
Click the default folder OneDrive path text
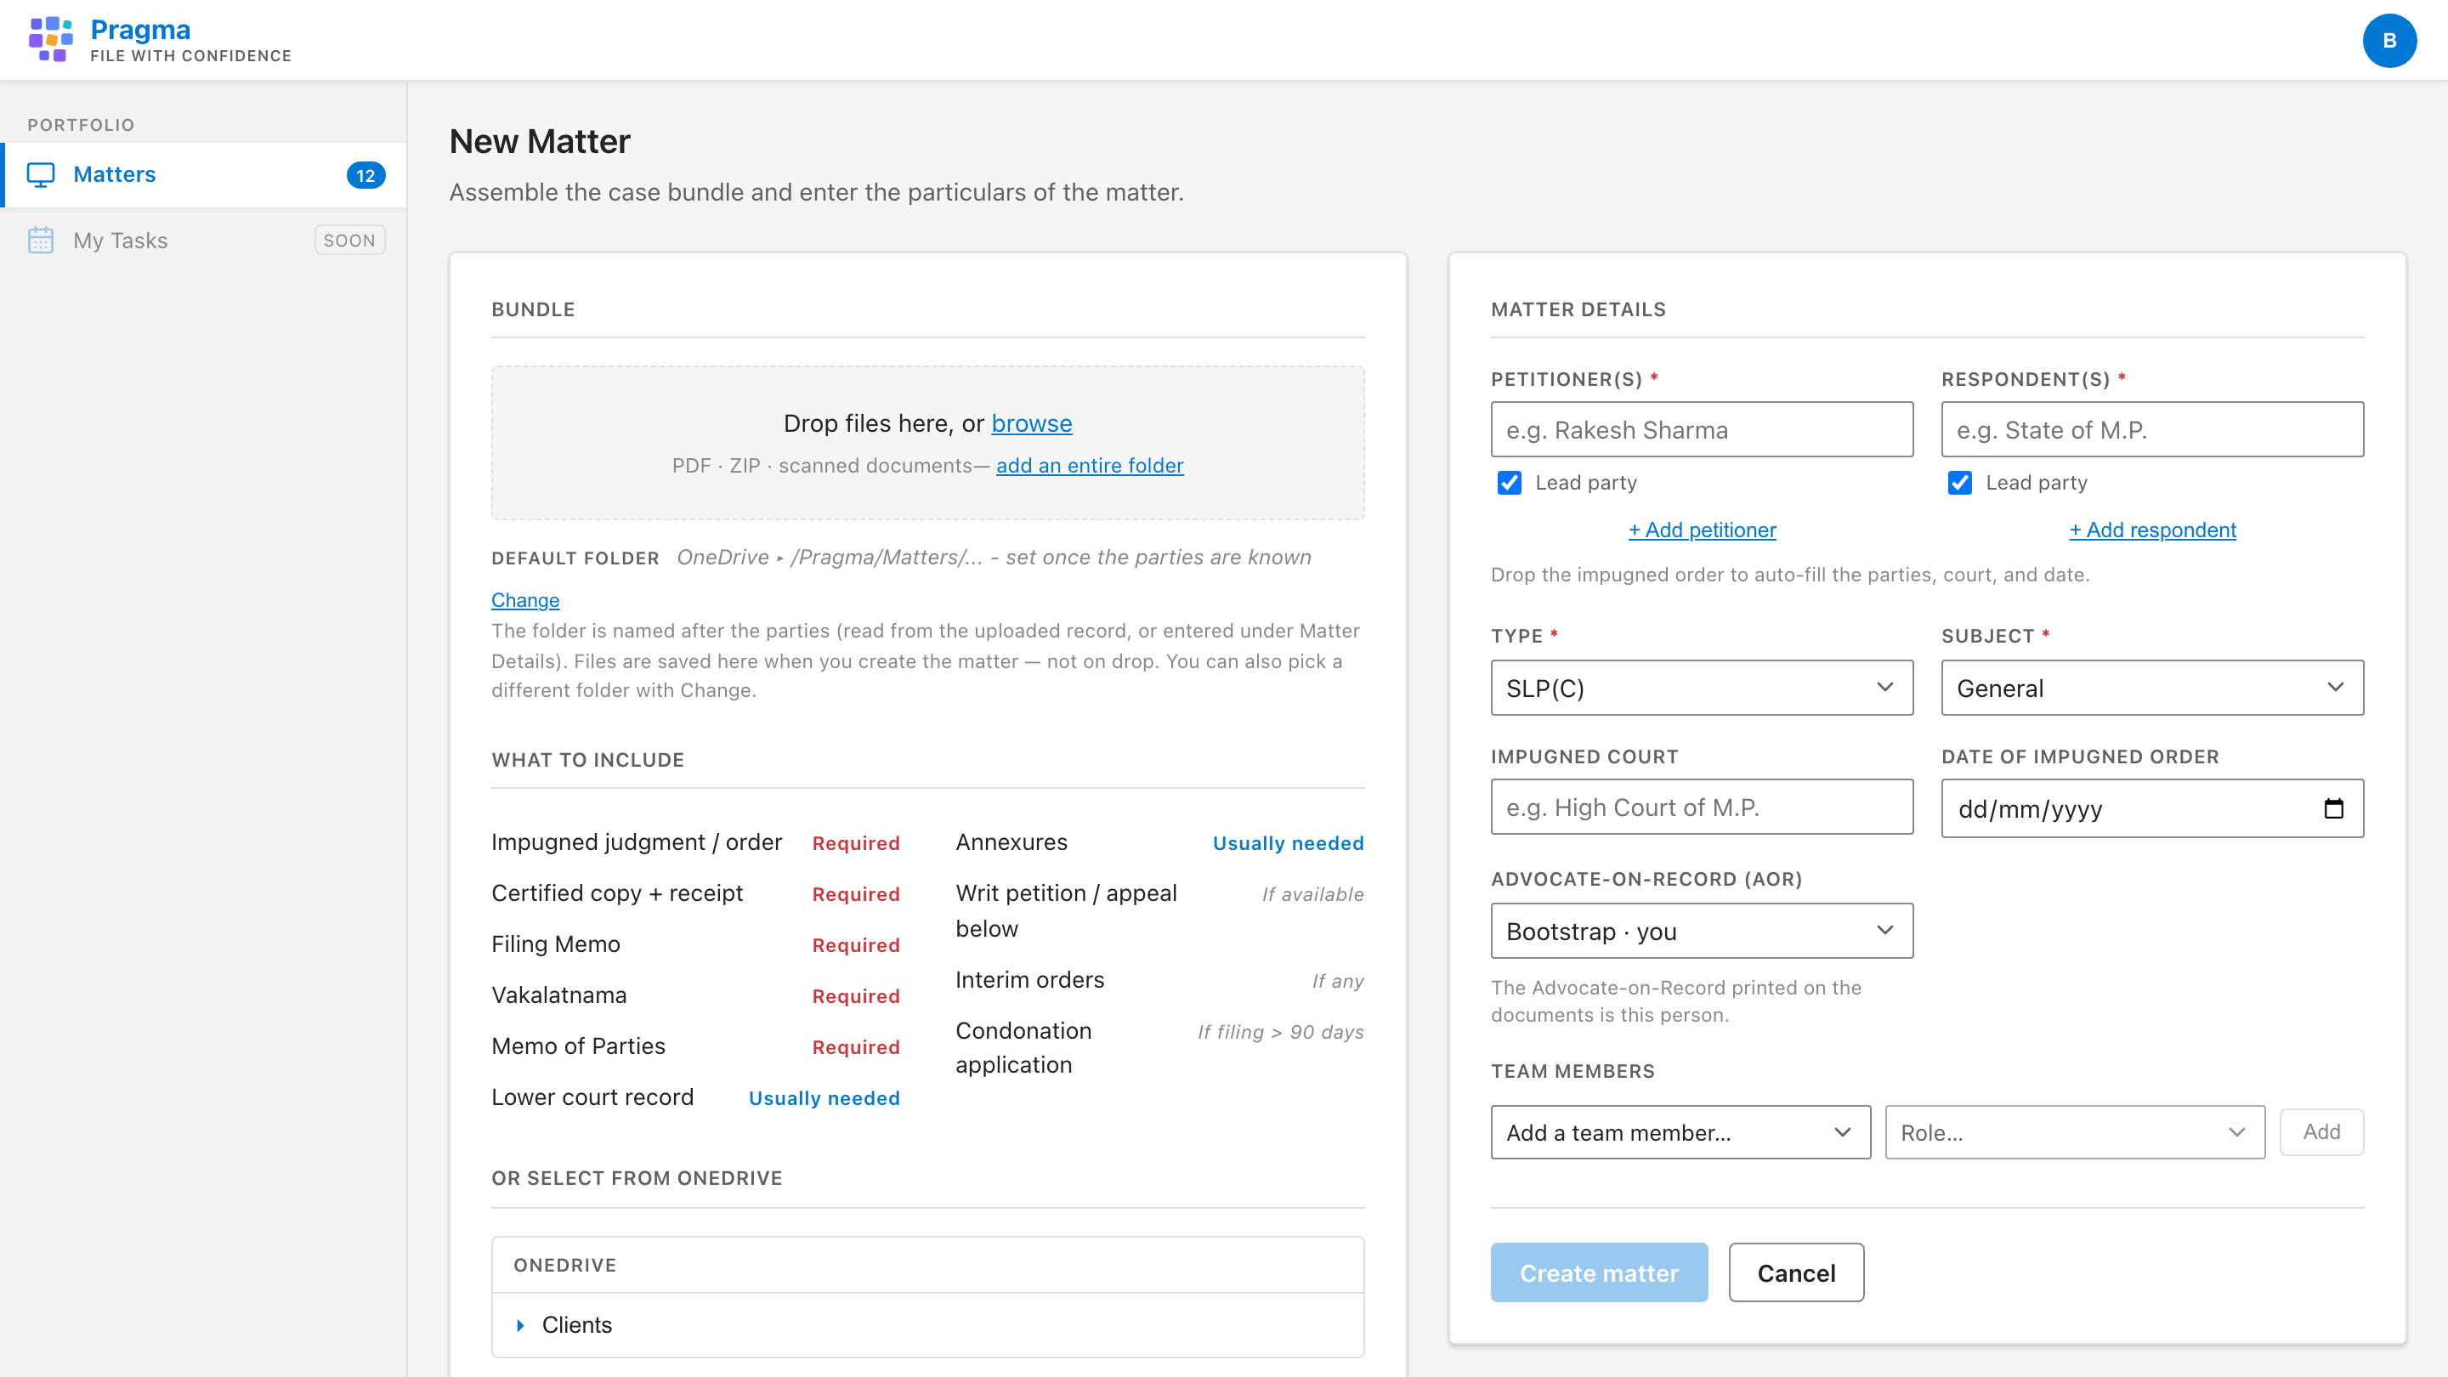click(x=993, y=558)
